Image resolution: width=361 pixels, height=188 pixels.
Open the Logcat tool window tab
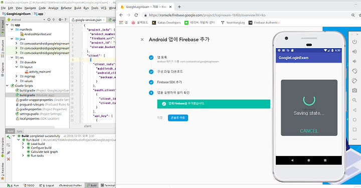click(x=47, y=185)
